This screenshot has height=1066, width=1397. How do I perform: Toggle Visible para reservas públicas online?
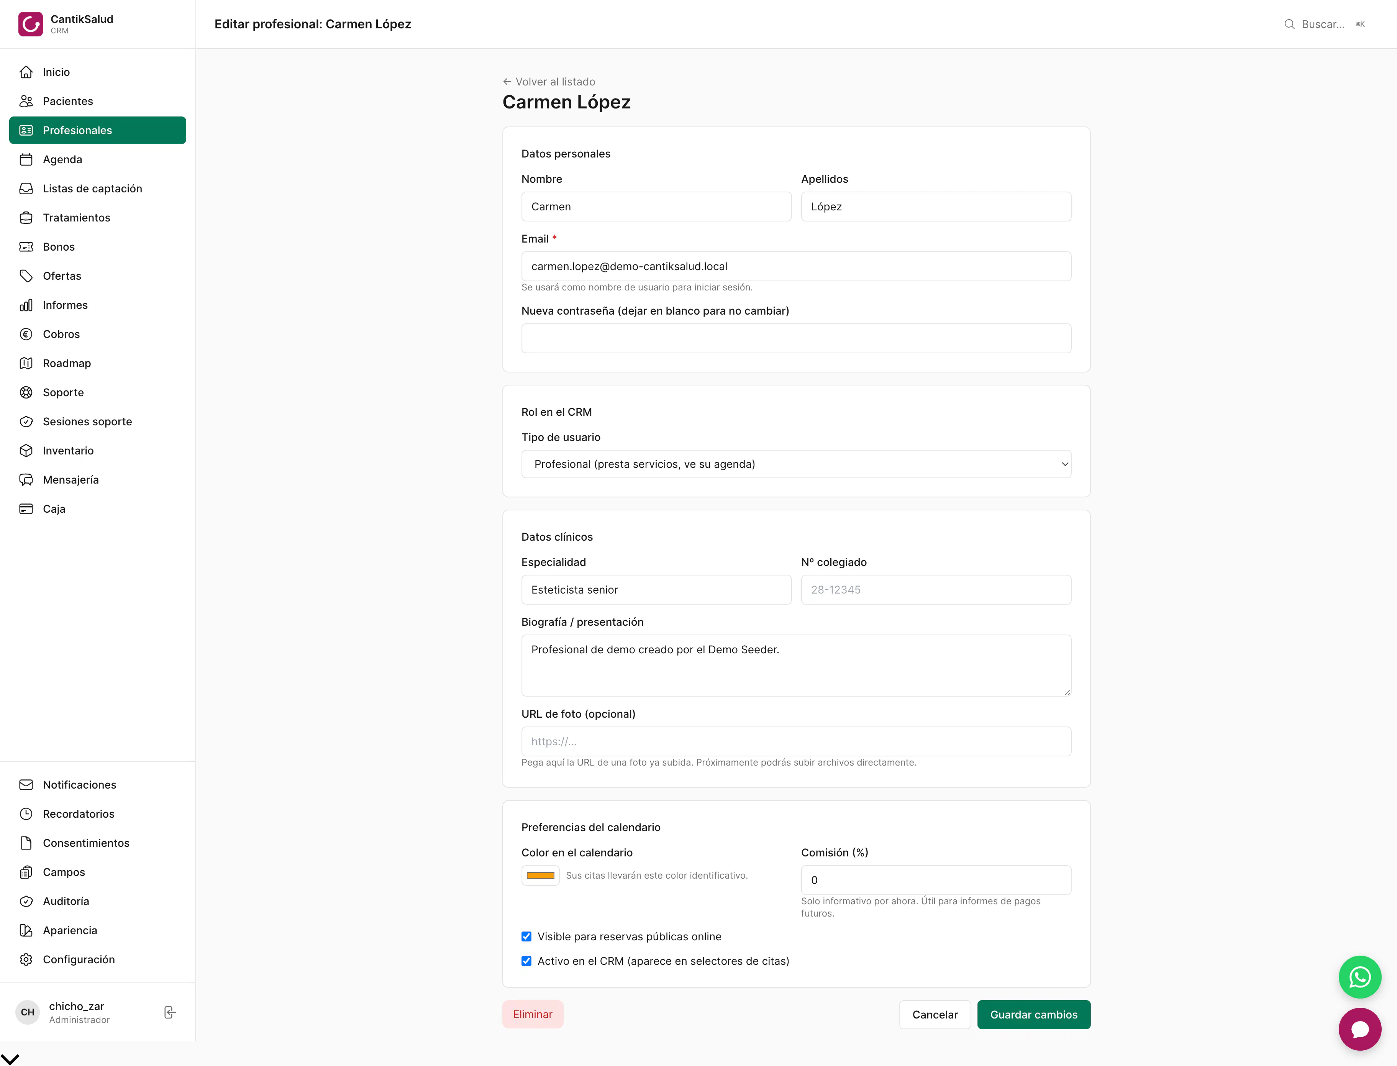[x=526, y=936]
